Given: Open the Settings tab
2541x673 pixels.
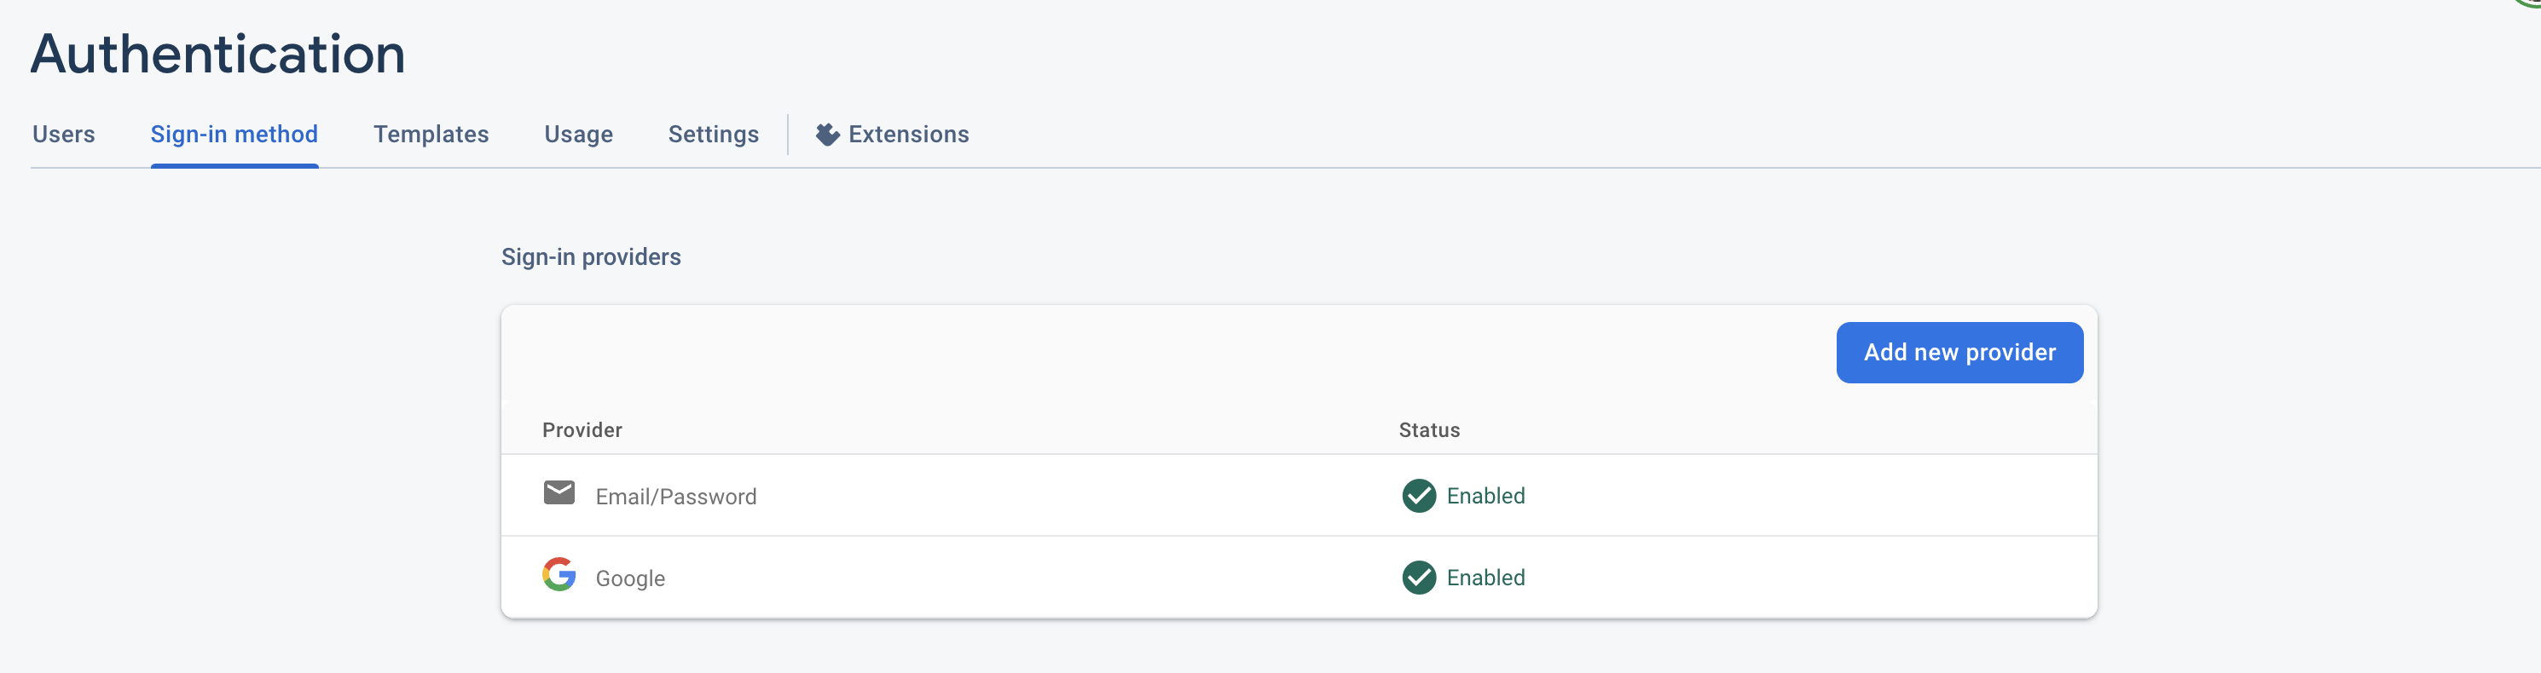Looking at the screenshot, I should pos(713,134).
